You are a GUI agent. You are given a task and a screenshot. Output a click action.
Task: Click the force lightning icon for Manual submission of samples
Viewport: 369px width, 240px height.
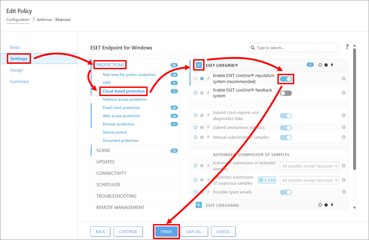tap(208, 137)
